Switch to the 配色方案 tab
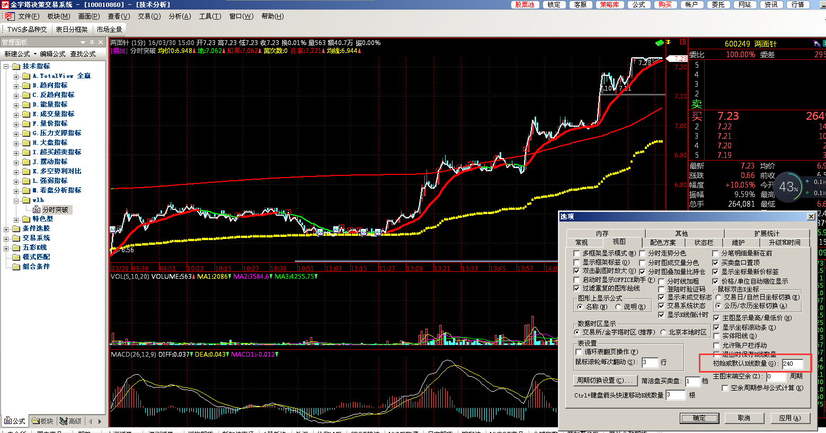This screenshot has height=433, width=826. 663,243
